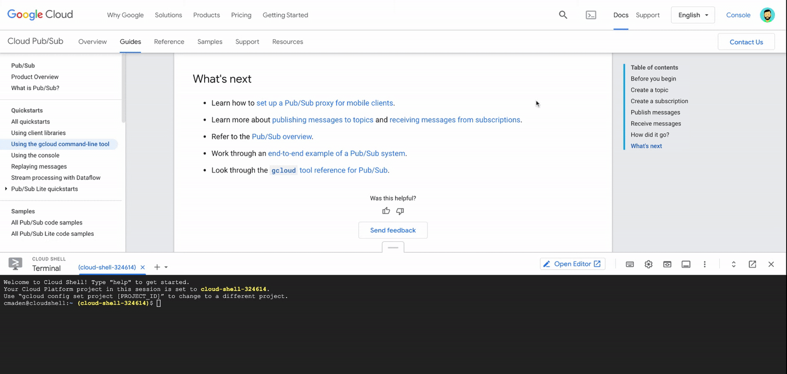Viewport: 787px width, 374px height.
Task: Click the Contact Us button
Action: click(x=746, y=42)
